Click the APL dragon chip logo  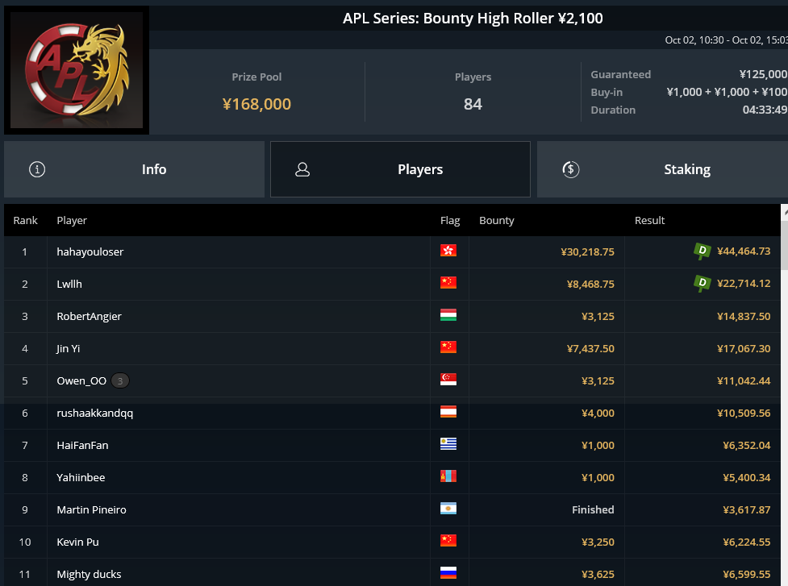click(77, 70)
